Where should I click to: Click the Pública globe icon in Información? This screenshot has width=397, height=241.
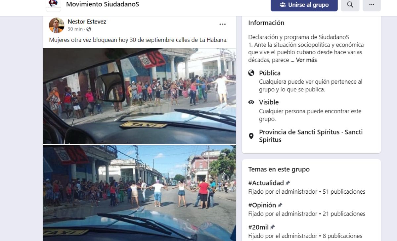tap(251, 73)
